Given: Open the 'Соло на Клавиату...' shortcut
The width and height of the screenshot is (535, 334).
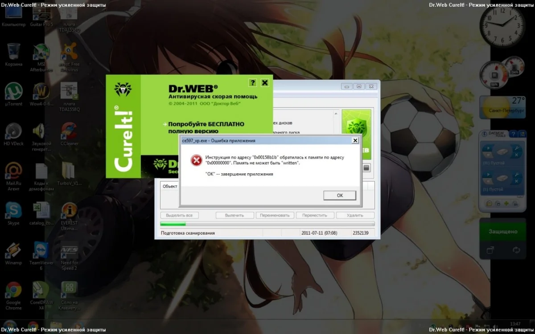Looking at the screenshot, I should (x=69, y=296).
